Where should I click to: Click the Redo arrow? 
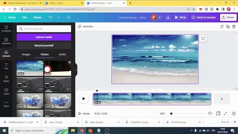(x=59, y=17)
